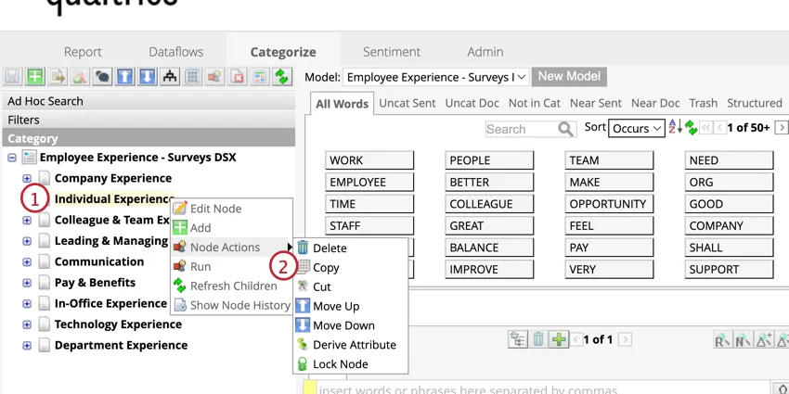Open the Uncat Sent tab

point(407,103)
